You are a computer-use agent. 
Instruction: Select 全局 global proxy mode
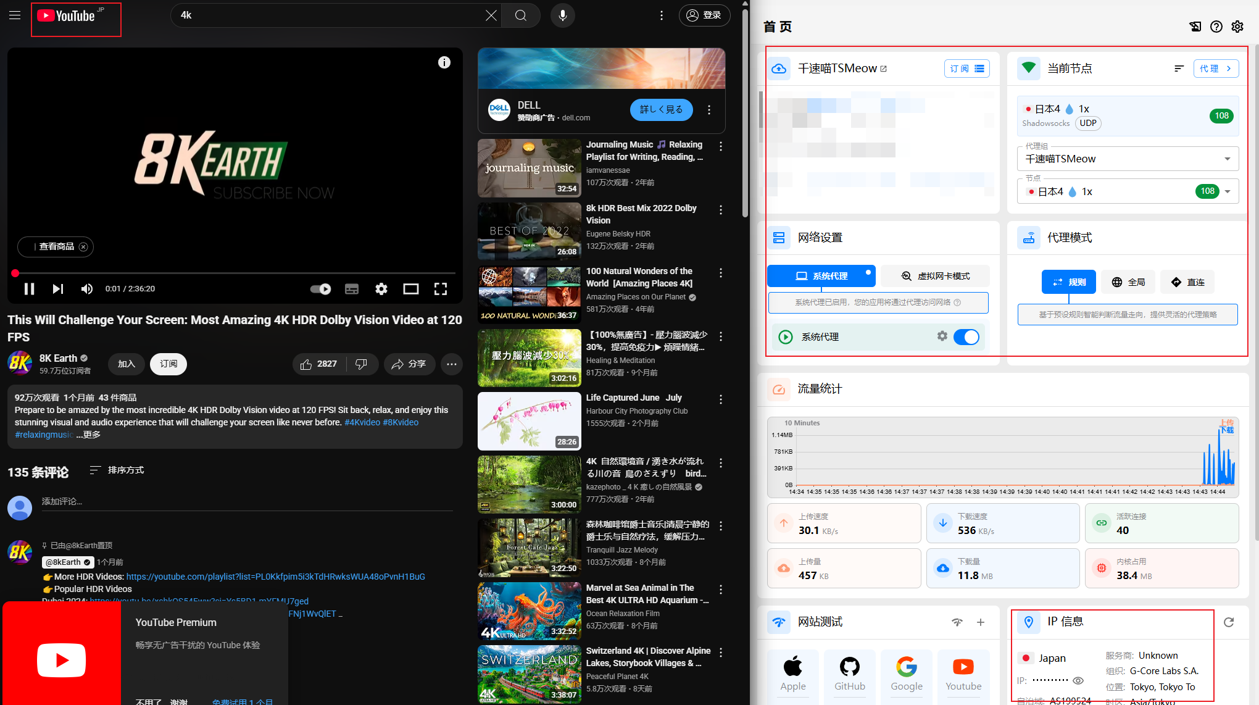tap(1128, 282)
